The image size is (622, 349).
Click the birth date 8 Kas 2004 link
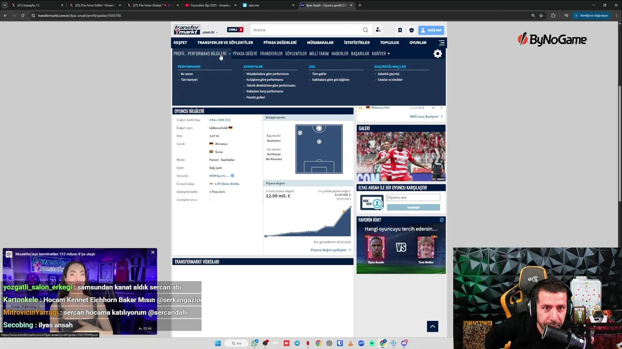click(x=220, y=120)
